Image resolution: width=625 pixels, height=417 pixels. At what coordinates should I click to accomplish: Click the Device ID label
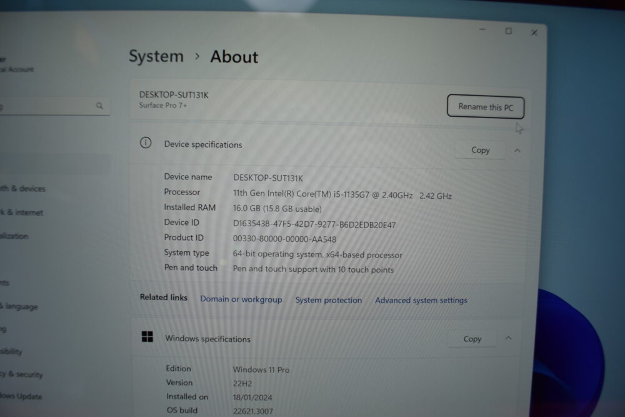(182, 222)
